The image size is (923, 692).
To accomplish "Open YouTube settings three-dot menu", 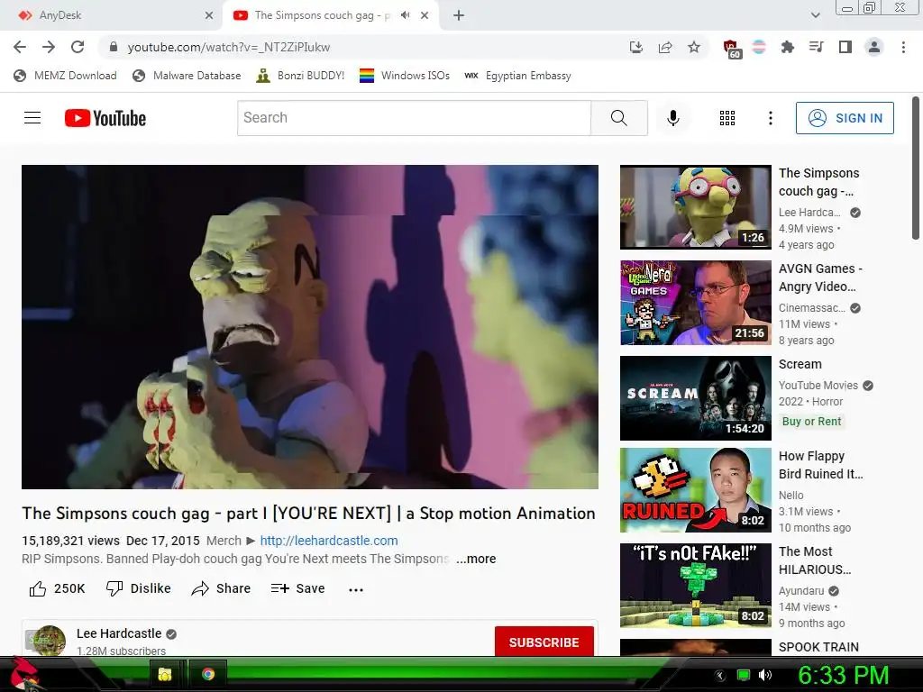I will (770, 118).
